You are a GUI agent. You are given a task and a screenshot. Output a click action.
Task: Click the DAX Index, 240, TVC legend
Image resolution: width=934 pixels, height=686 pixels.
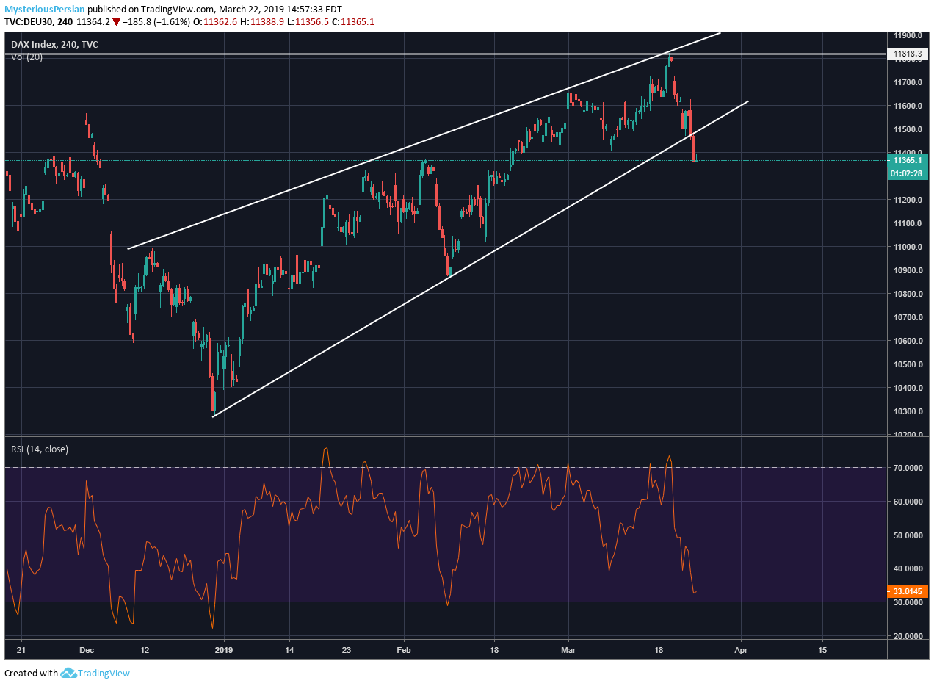click(54, 44)
